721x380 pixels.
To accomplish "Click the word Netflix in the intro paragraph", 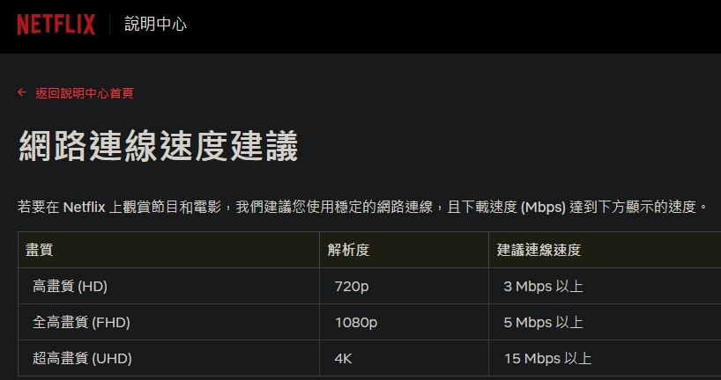I will pyautogui.click(x=84, y=208).
